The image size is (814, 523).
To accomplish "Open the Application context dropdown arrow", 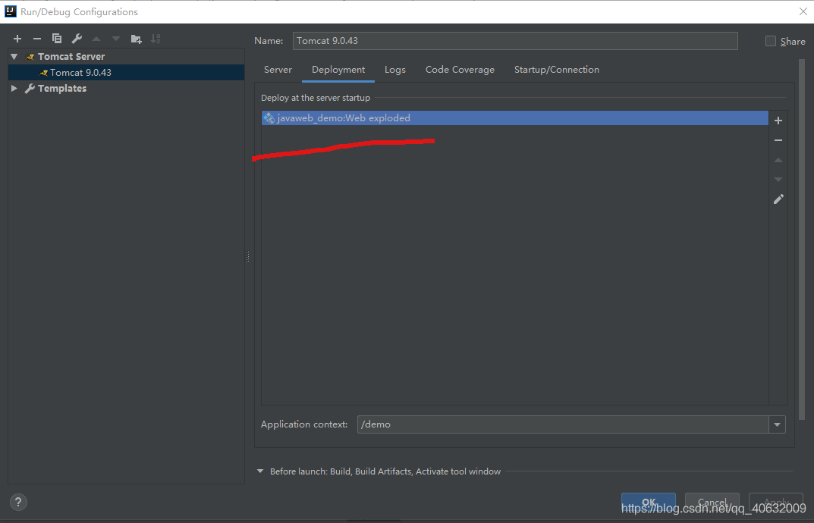I will pyautogui.click(x=777, y=424).
